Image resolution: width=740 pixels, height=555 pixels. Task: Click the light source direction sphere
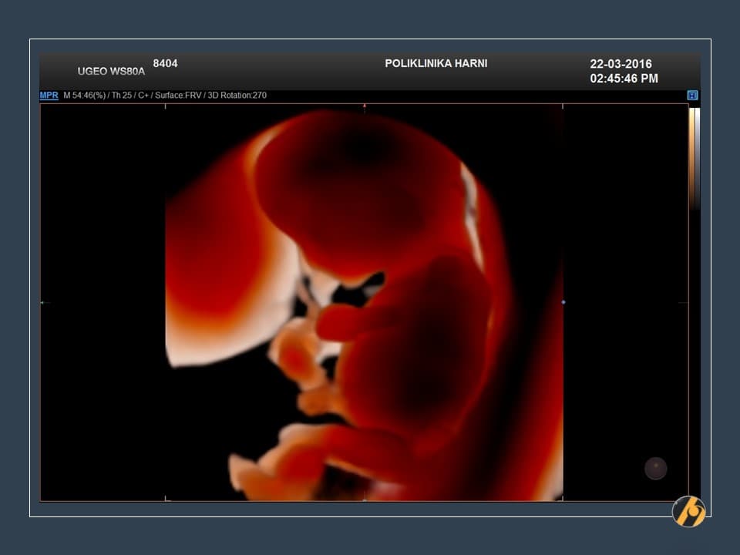[x=655, y=468]
